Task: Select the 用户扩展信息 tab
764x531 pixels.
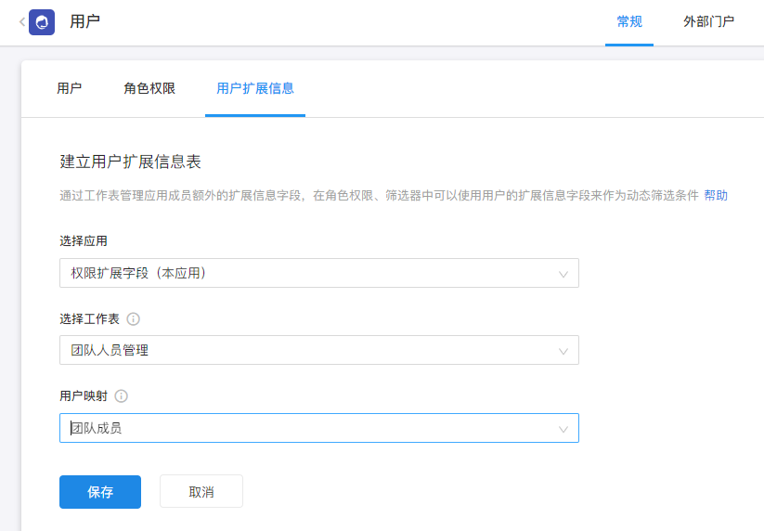Action: (255, 89)
